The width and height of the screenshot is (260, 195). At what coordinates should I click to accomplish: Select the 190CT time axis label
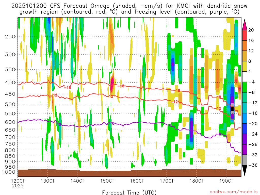[x=226, y=181]
